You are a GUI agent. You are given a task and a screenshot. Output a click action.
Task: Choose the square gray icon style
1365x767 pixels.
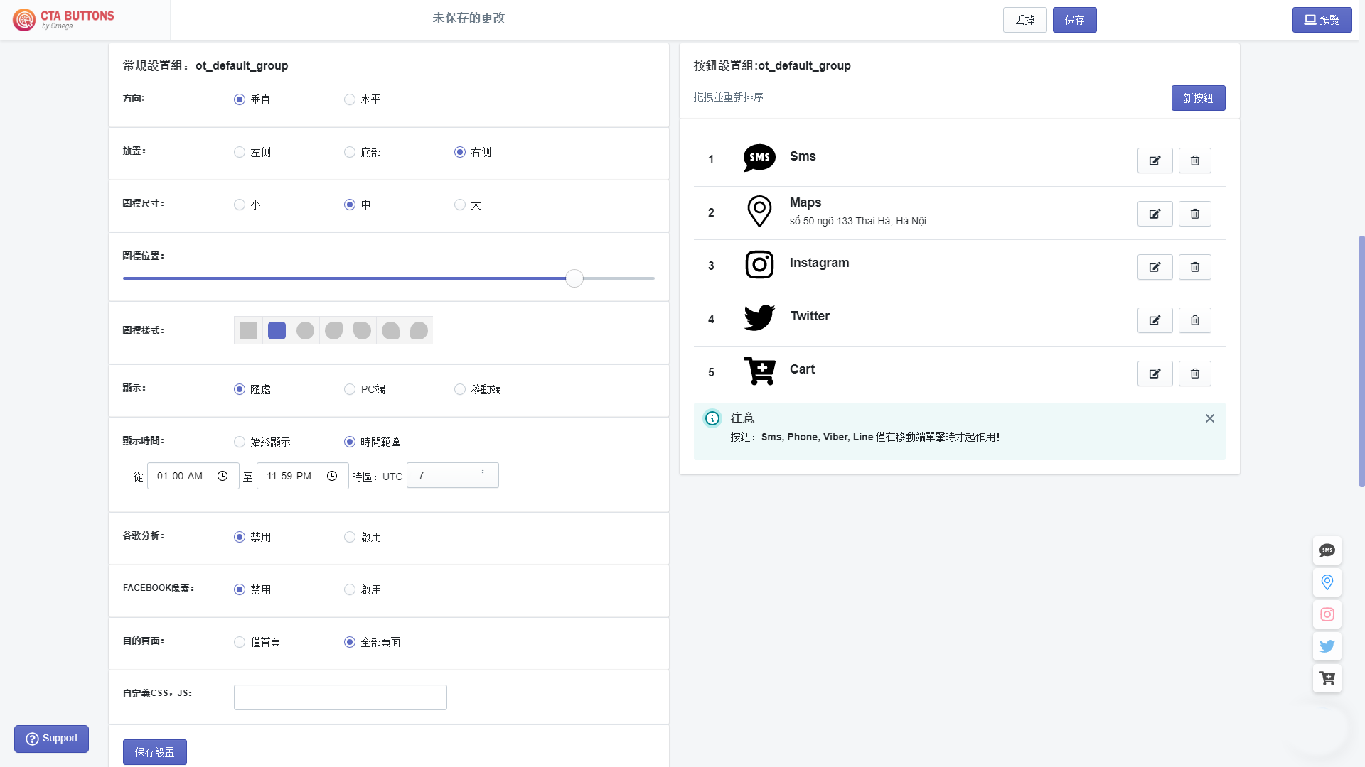point(248,330)
